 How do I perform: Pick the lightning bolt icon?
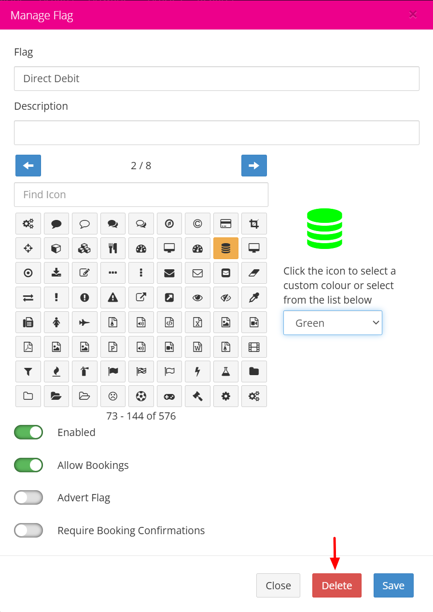(x=197, y=372)
